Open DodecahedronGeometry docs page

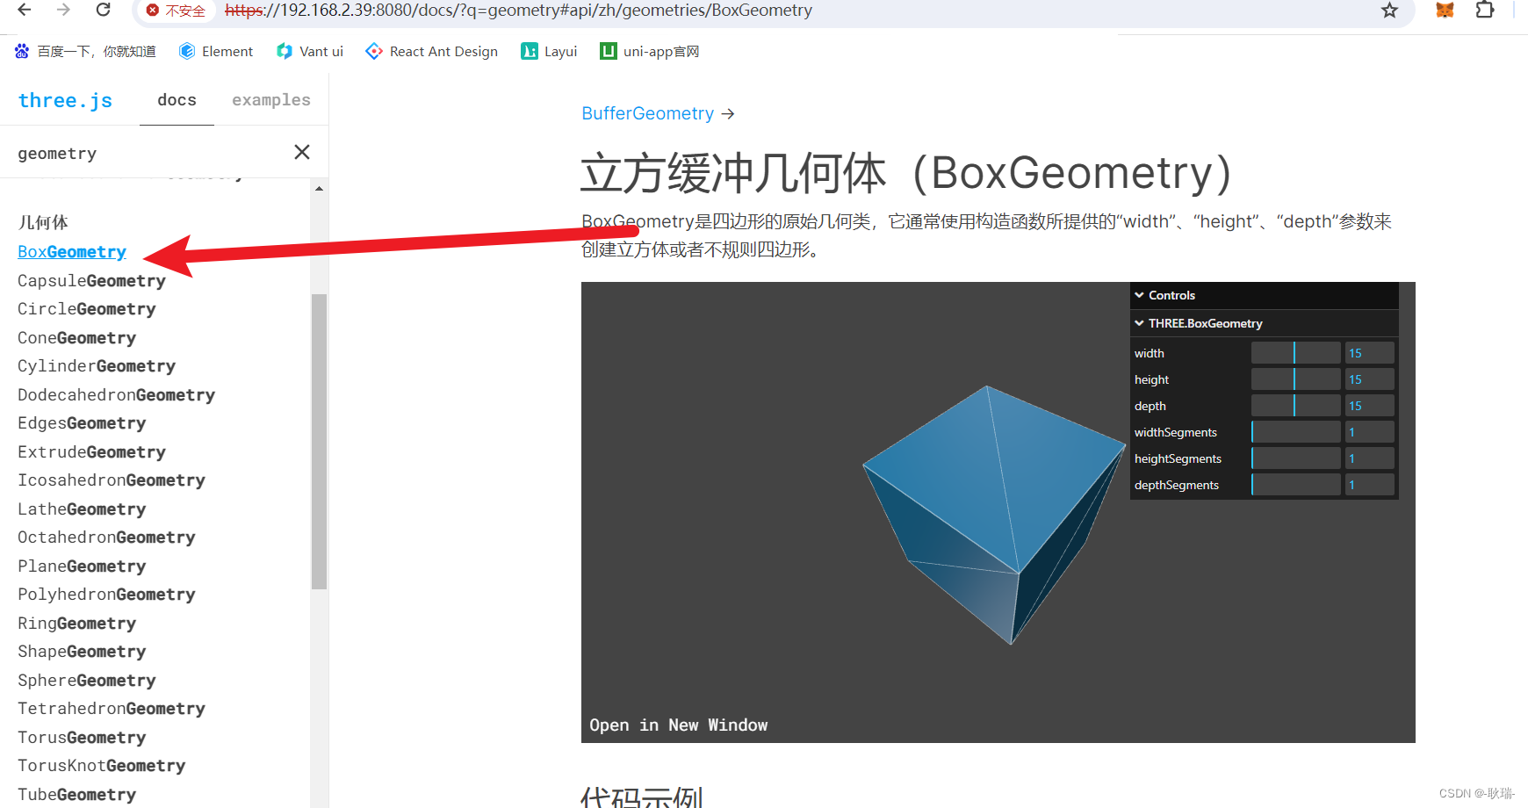116,395
